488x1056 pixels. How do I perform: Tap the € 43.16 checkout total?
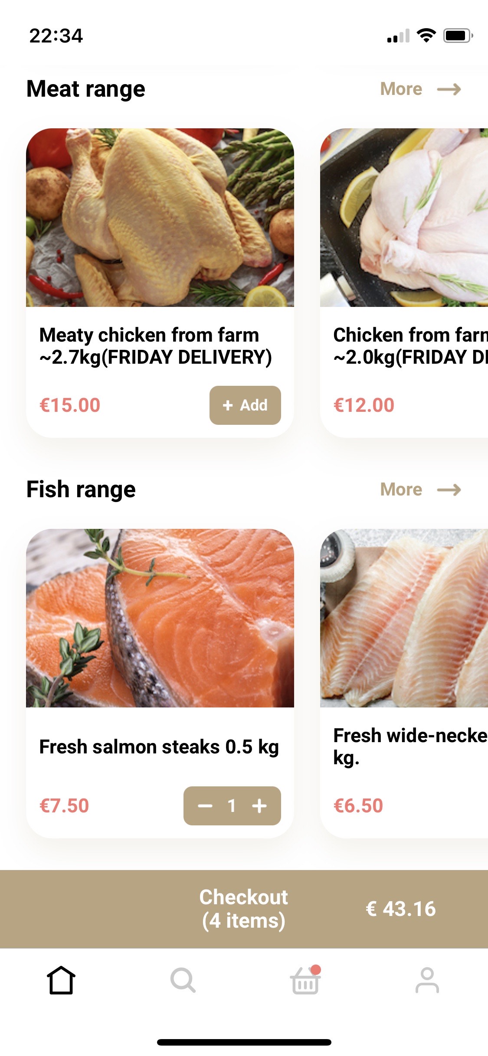pos(401,909)
